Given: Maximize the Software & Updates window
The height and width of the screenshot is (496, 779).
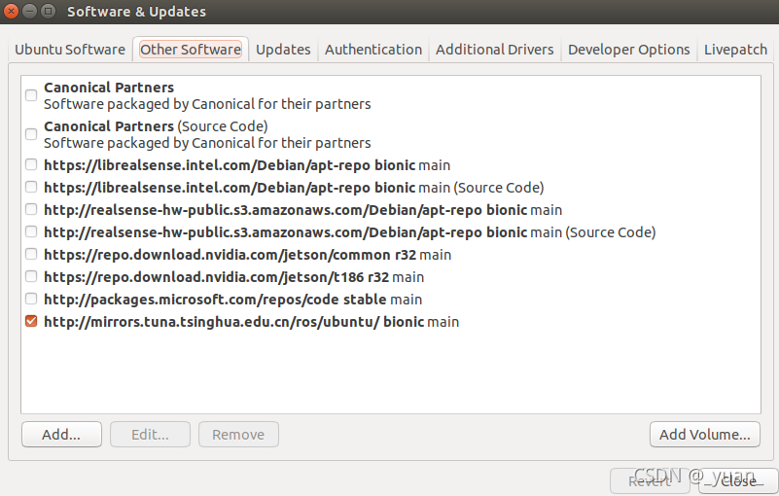Looking at the screenshot, I should pos(48,12).
